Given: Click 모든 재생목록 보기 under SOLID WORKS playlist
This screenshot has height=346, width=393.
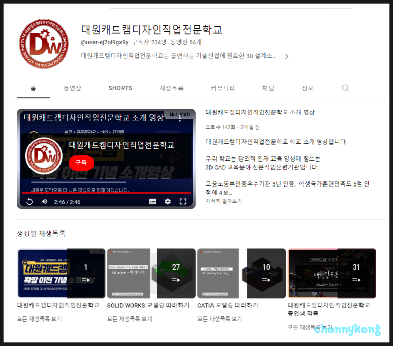Looking at the screenshot, I should tap(130, 319).
